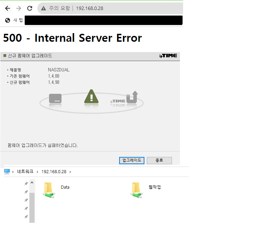Click the address bar showing 192.168.0.28
The width and height of the screenshot is (266, 238).
(x=110, y=8)
